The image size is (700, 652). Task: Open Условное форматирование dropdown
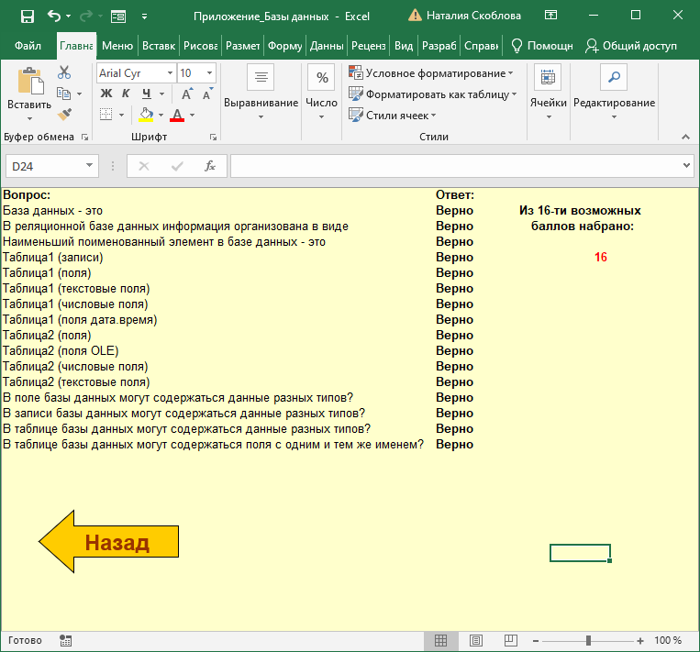(x=431, y=73)
